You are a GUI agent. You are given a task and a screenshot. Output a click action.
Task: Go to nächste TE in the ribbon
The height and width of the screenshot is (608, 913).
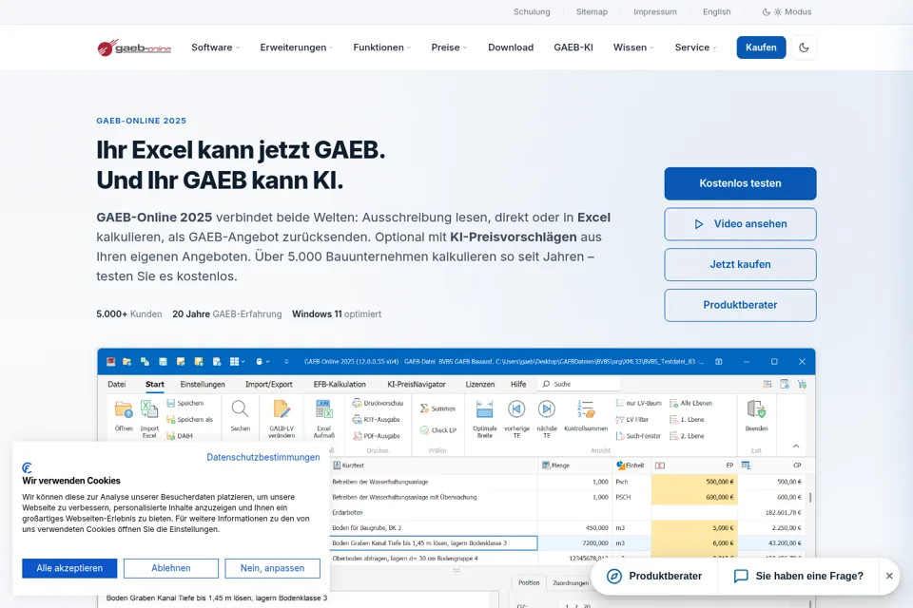pyautogui.click(x=547, y=419)
